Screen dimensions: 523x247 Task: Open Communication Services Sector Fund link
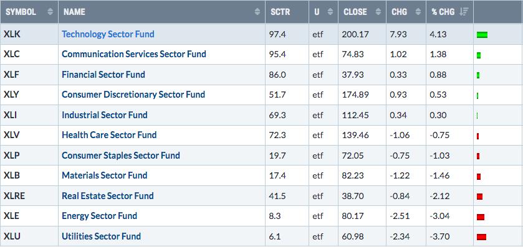tap(134, 54)
